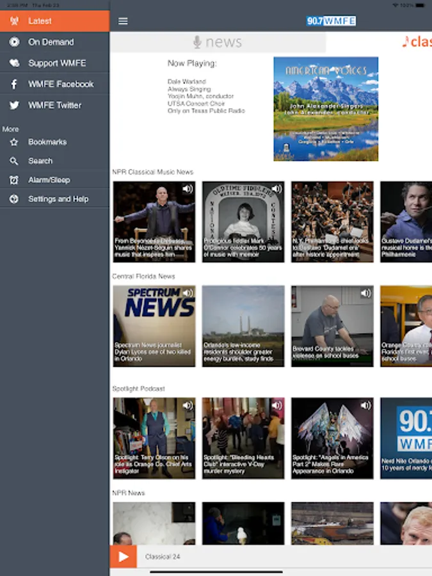This screenshot has width=432, height=576.
Task: Click the Spotlight Podcast heading
Action: (x=138, y=388)
